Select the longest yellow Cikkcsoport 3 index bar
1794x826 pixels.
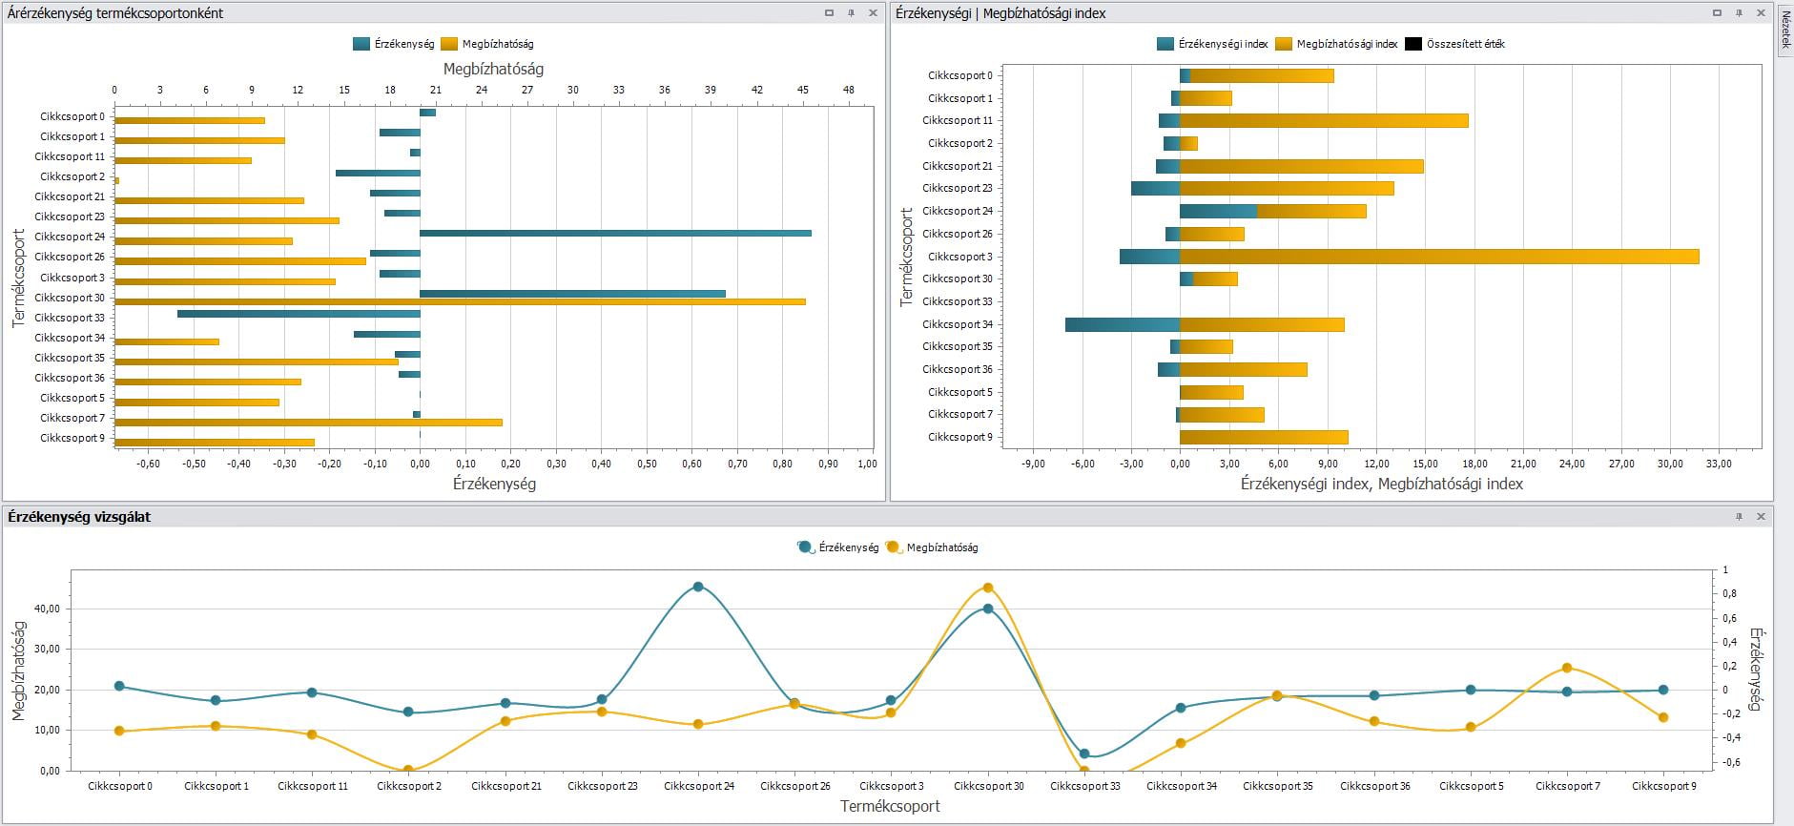[x=1438, y=257]
